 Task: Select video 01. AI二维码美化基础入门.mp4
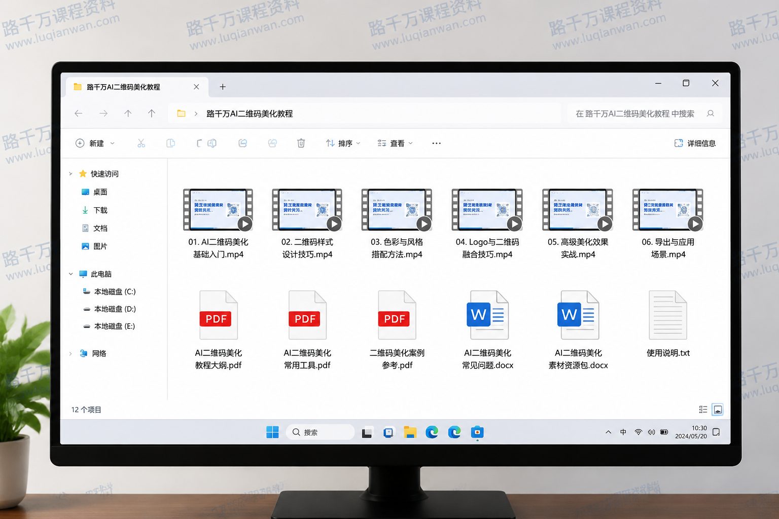tap(218, 224)
